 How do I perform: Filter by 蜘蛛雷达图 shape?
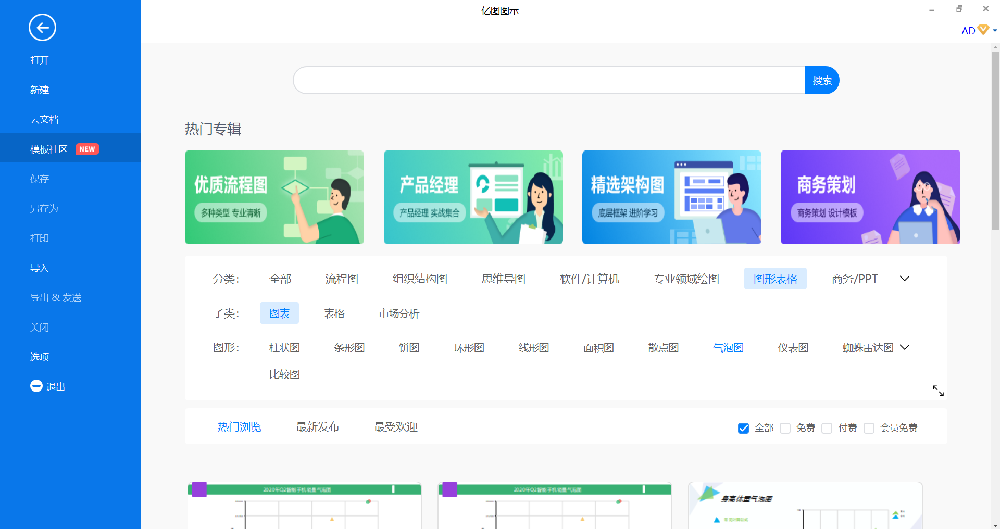(x=868, y=347)
